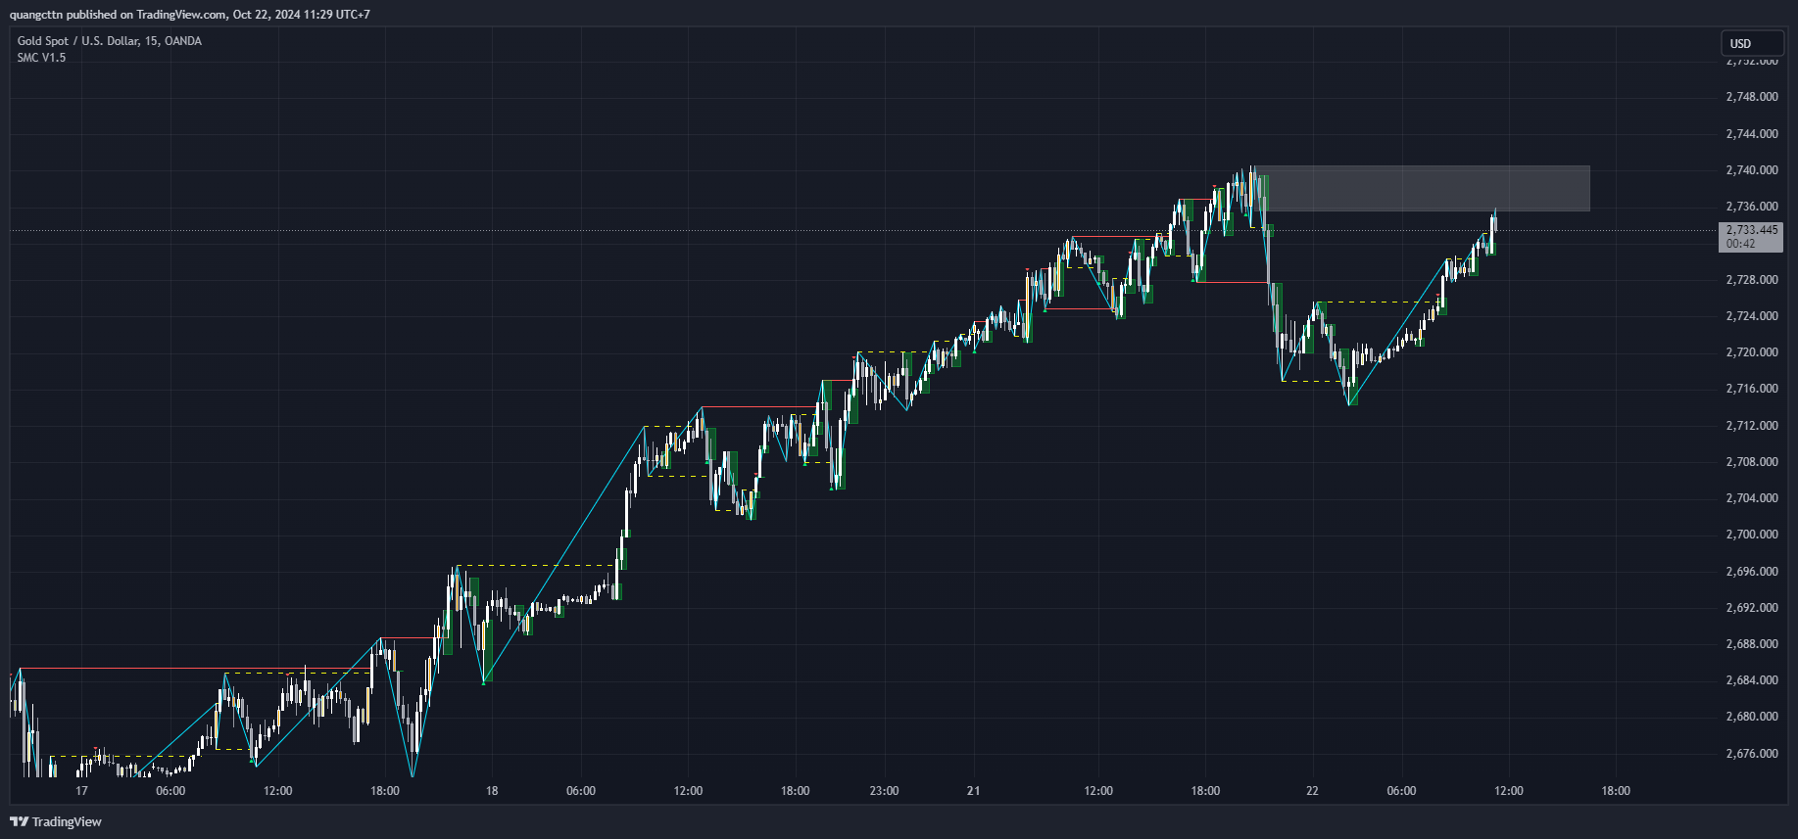The width and height of the screenshot is (1798, 839).
Task: Click the 2,736.000 price axis label
Action: click(x=1752, y=207)
